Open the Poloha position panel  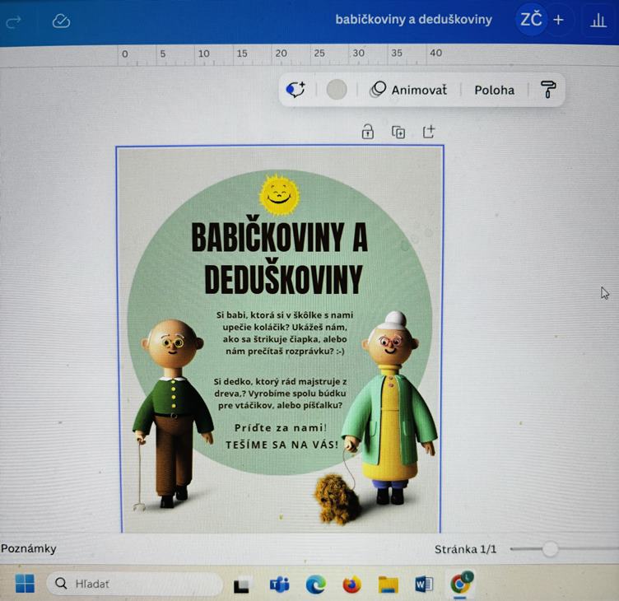coord(494,90)
